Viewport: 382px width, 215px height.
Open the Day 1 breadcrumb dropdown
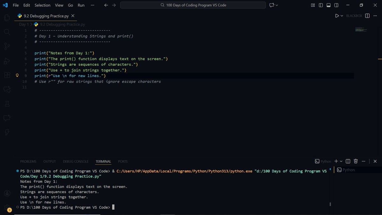click(x=24, y=24)
